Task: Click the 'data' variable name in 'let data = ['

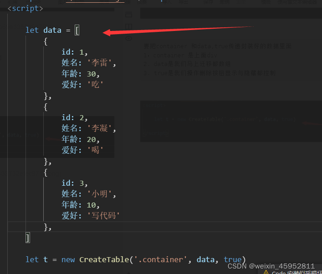Action: pos(52,30)
